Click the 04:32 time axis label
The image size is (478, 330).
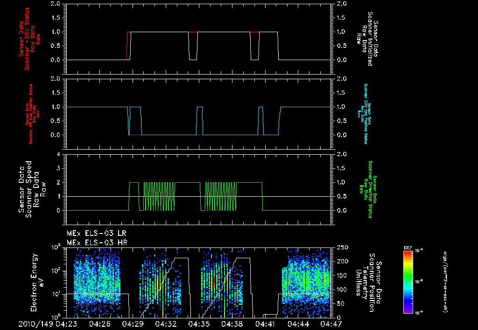[166, 324]
